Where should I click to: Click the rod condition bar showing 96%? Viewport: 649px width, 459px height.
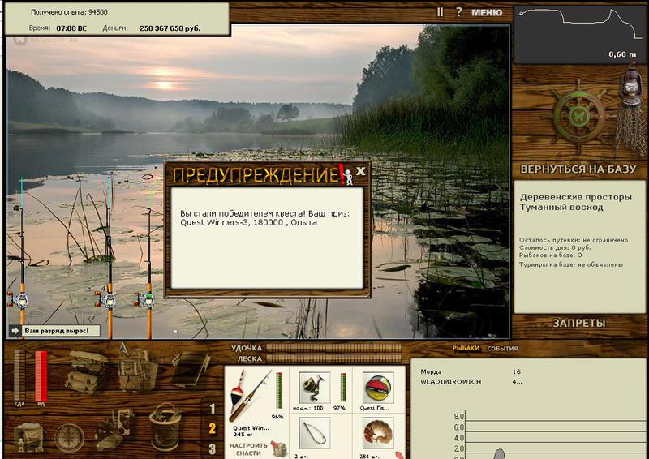pyautogui.click(x=278, y=390)
